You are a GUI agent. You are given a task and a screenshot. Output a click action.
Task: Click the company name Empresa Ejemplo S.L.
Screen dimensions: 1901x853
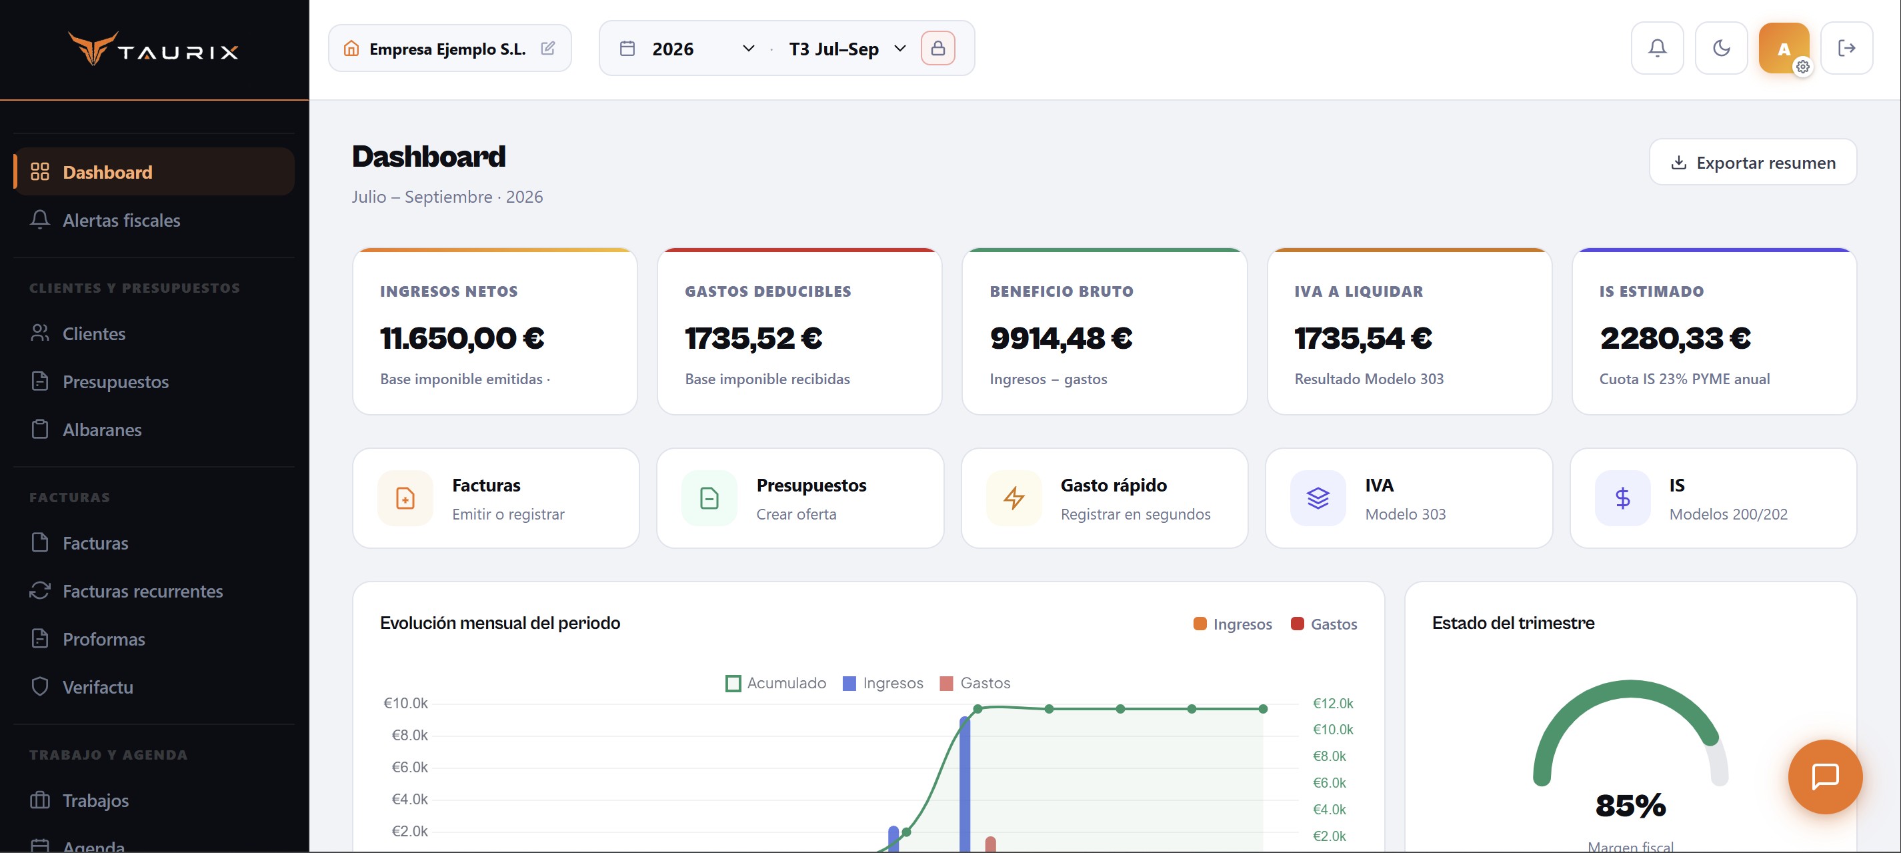447,49
